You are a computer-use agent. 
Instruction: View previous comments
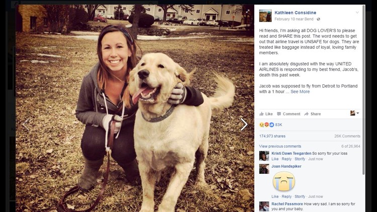pos(280,146)
